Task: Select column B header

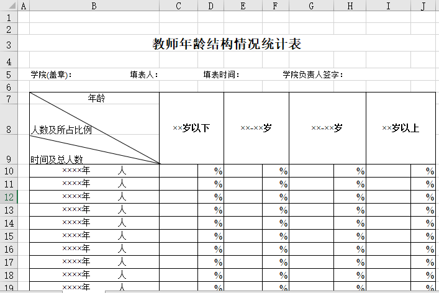Action: pyautogui.click(x=94, y=6)
